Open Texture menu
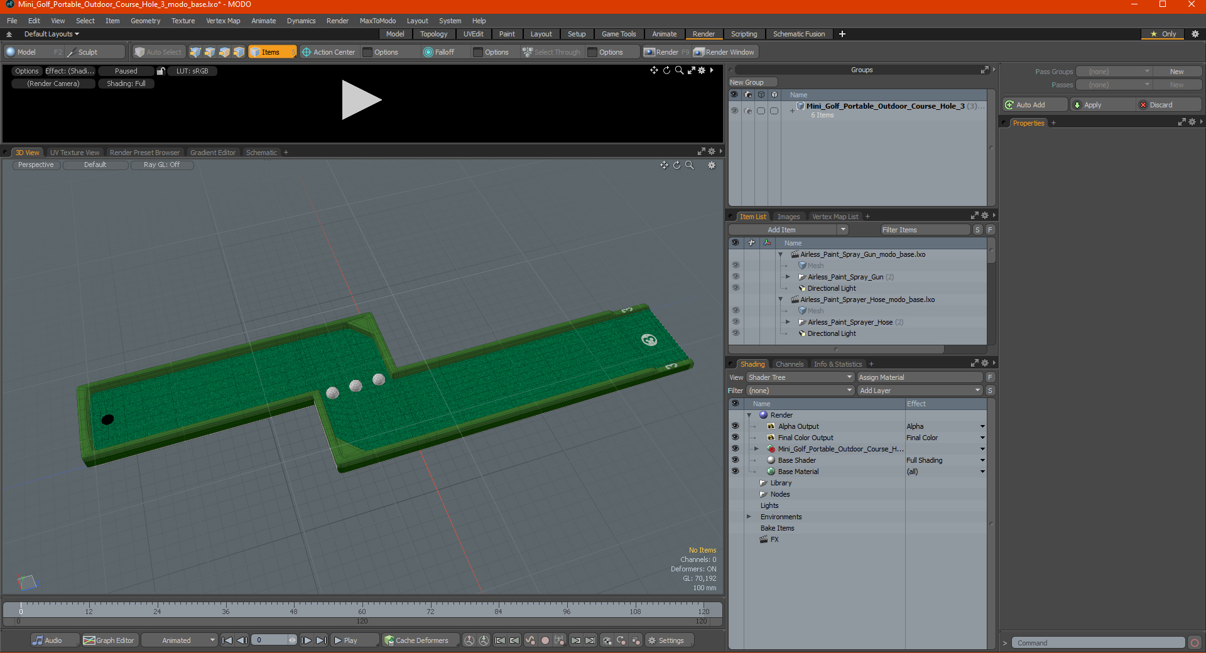Viewport: 1206px width, 653px height. pyautogui.click(x=183, y=21)
